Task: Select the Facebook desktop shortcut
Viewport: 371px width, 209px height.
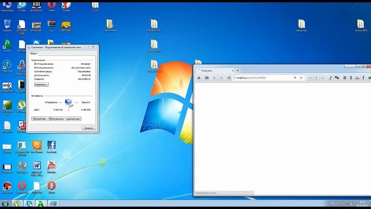Action: pyautogui.click(x=52, y=147)
